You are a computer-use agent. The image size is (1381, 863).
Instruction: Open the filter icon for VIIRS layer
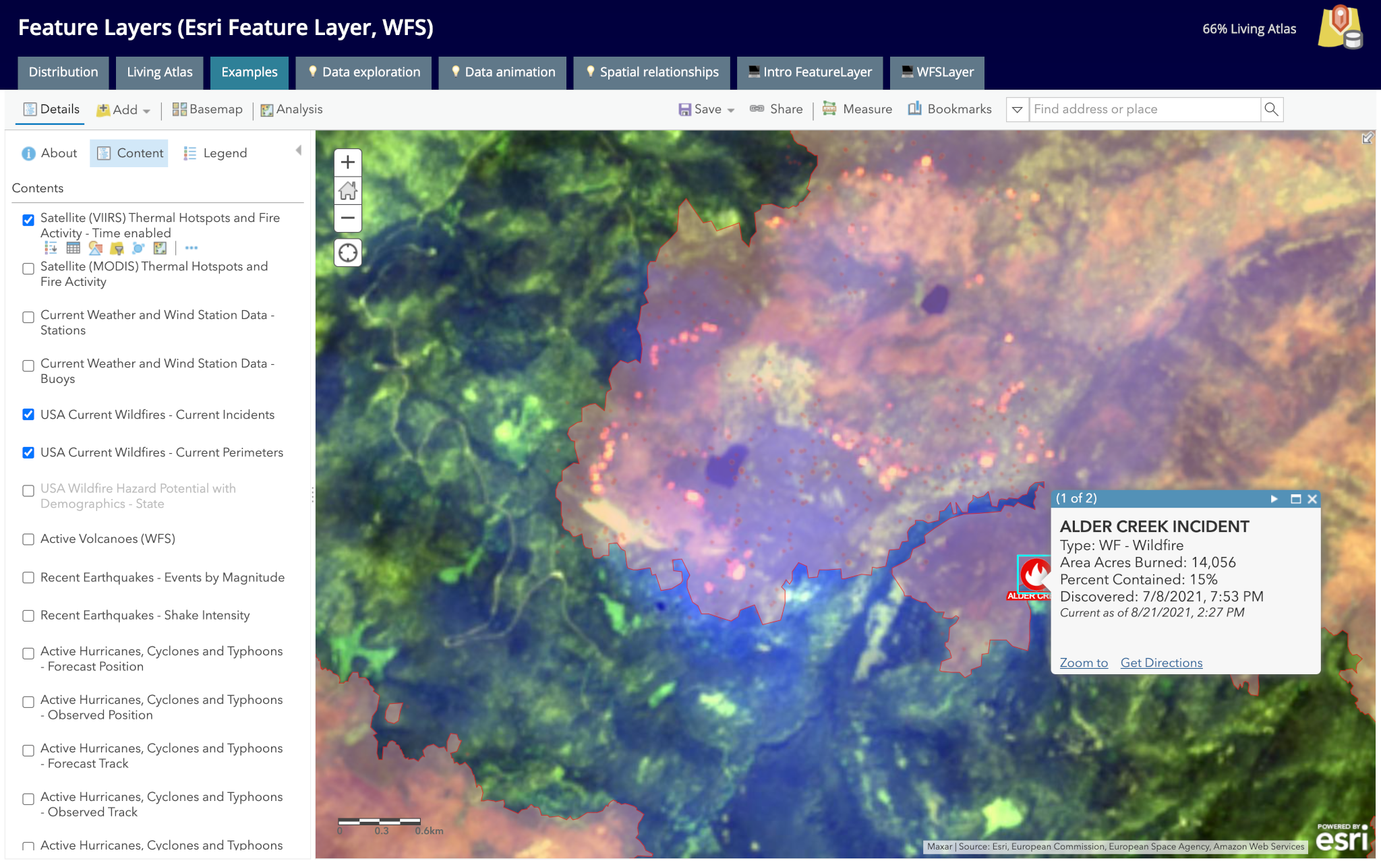[117, 248]
